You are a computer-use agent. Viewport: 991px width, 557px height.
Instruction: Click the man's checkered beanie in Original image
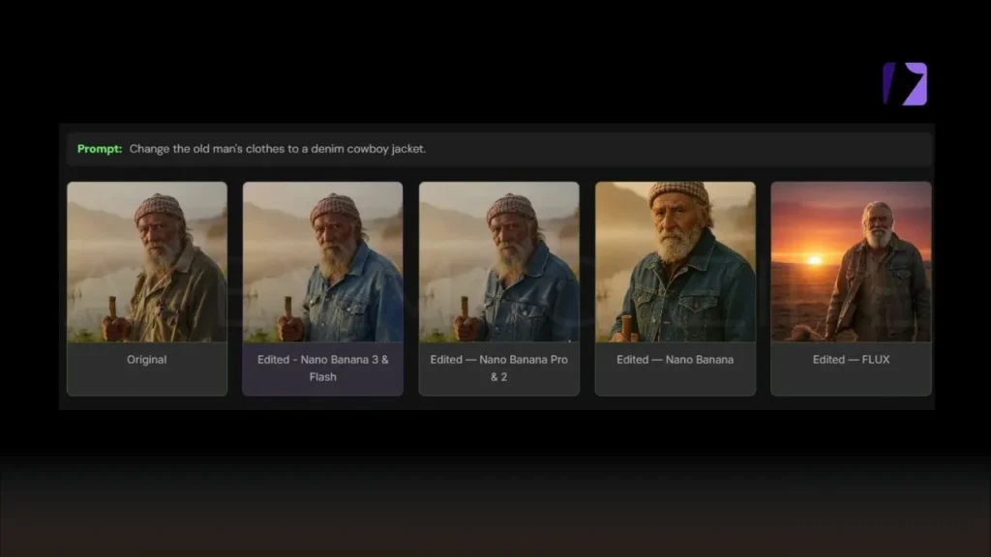[159, 205]
